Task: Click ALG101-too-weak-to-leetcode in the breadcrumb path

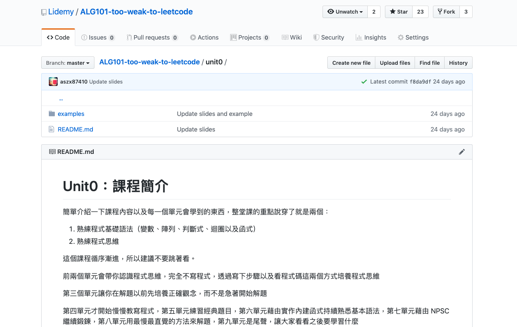Action: 149,62
